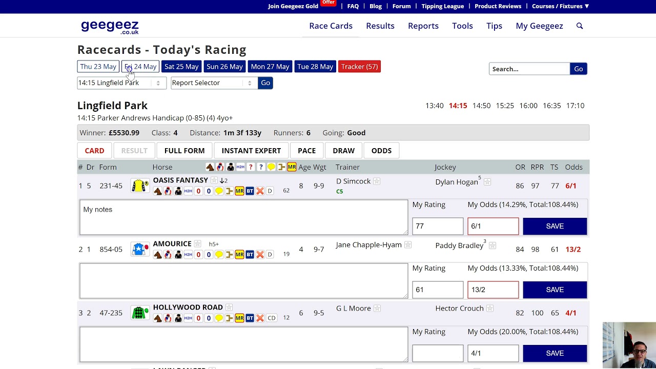Switch to INSTANT EXPERT tab
The image size is (656, 369).
(x=251, y=151)
